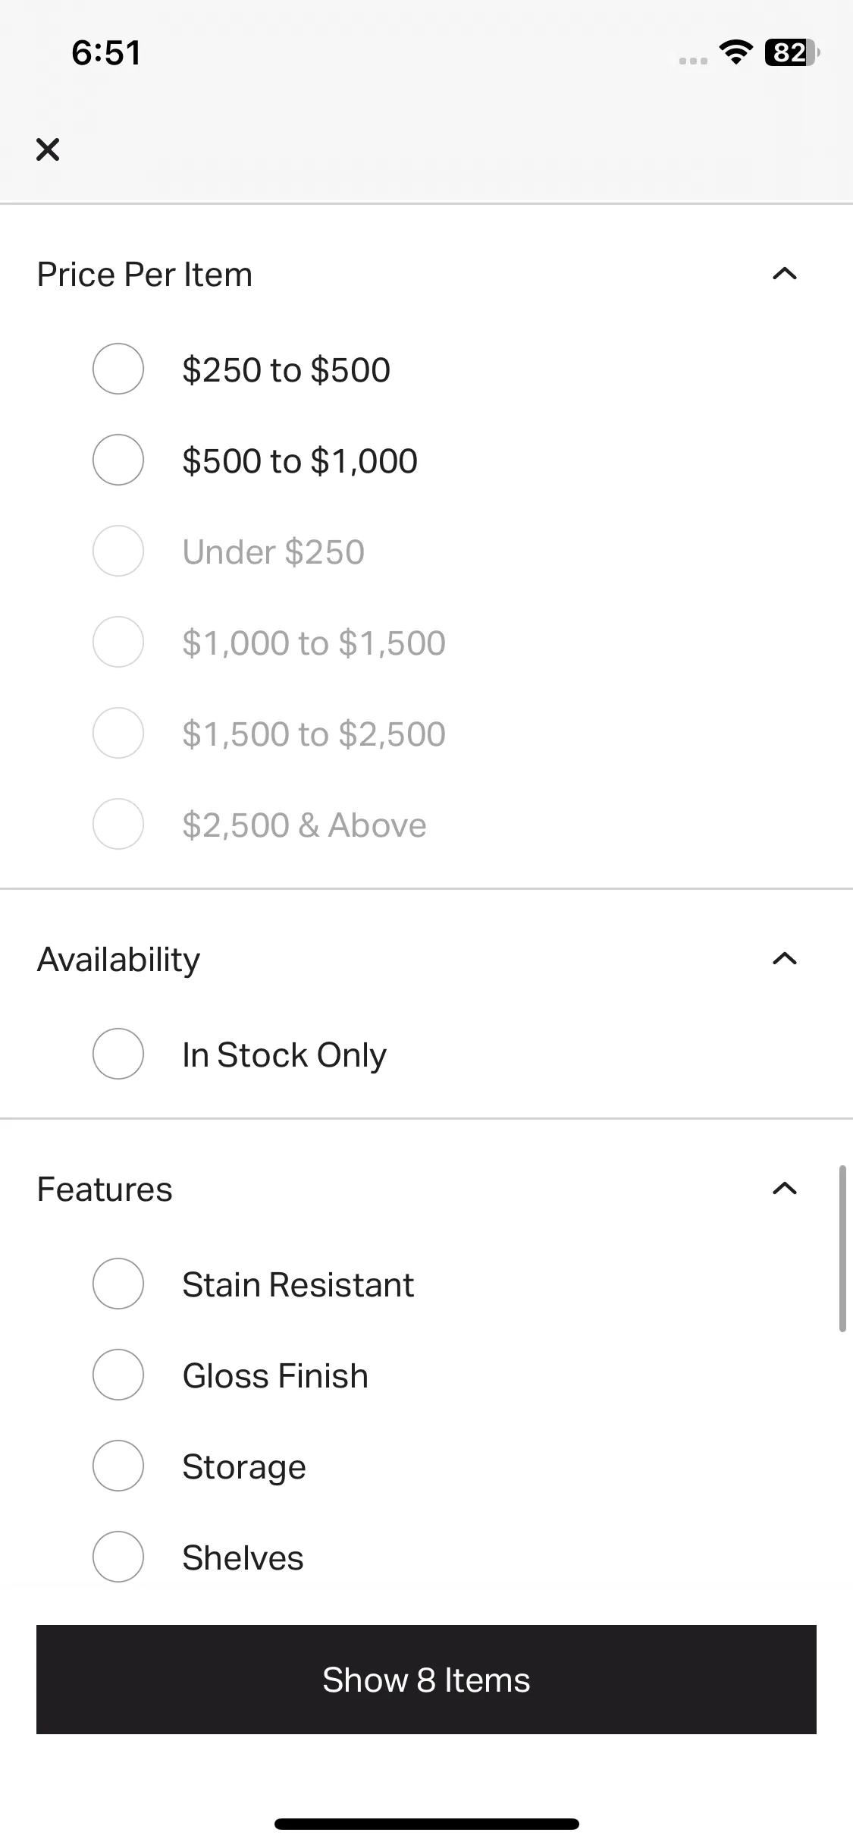
Task: Collapse the Availability section chevron
Action: tap(785, 959)
